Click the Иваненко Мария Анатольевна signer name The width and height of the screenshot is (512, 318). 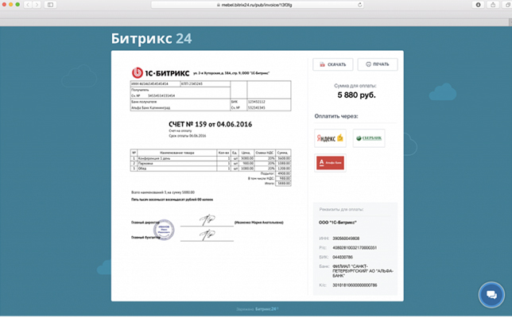[x=259, y=223]
